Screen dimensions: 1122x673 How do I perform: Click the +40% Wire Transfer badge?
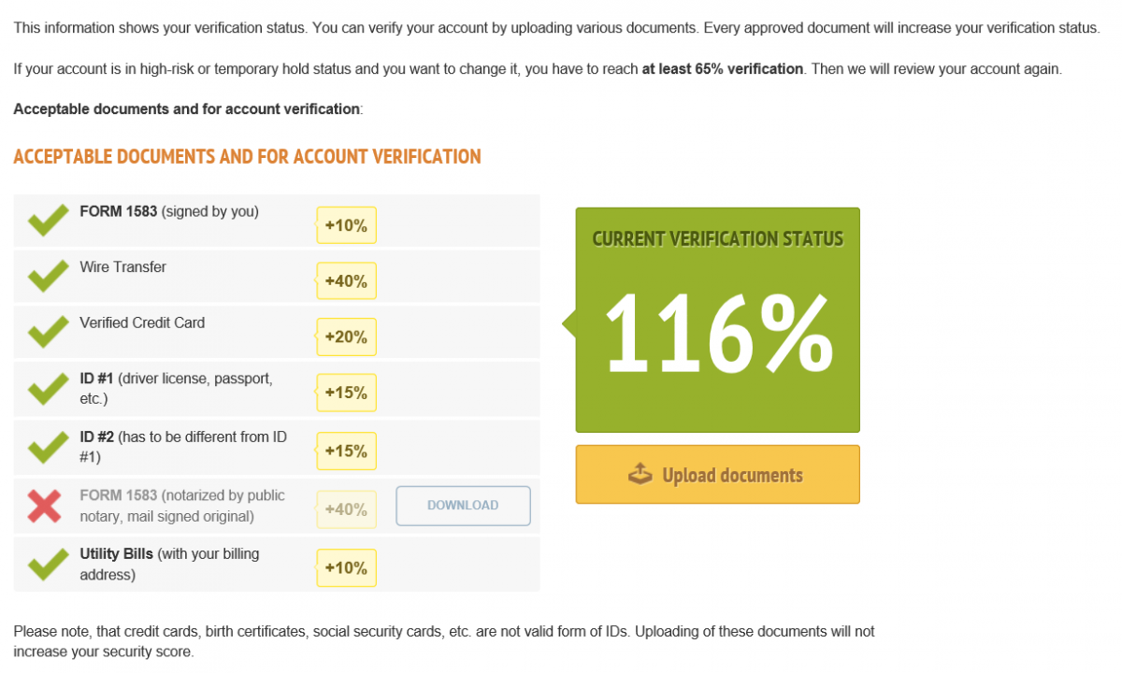[x=346, y=280]
